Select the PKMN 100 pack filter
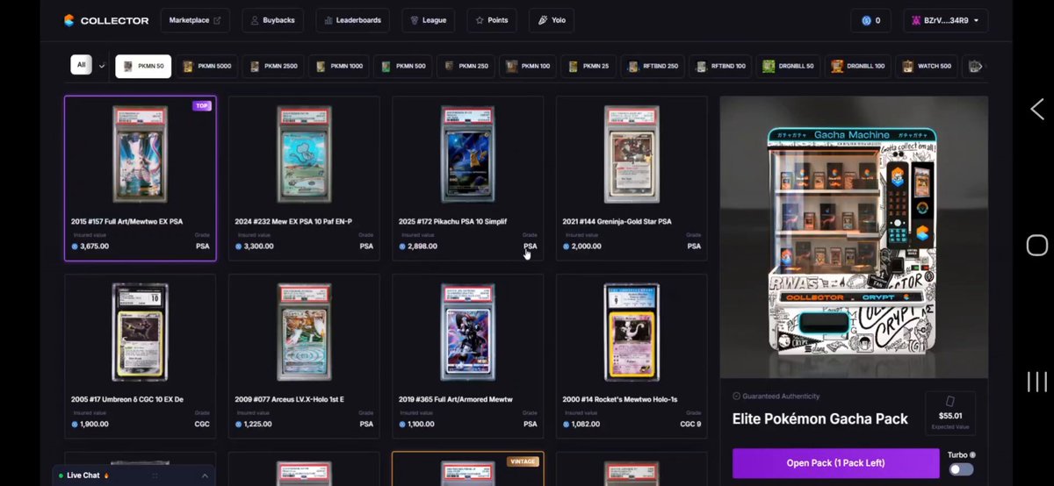 click(x=528, y=66)
